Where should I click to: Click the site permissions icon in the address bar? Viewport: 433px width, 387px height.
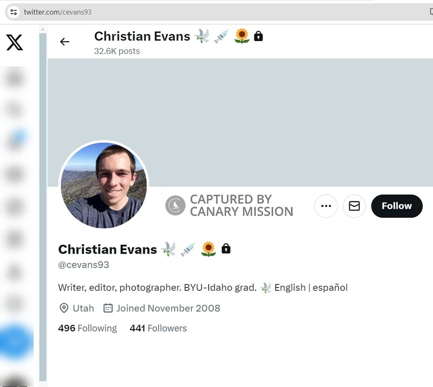coord(12,11)
